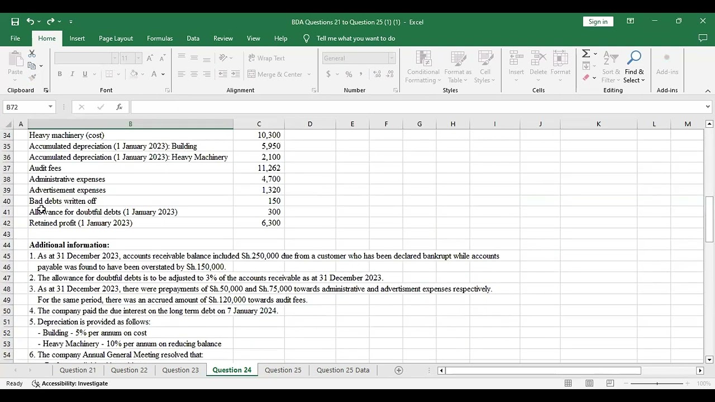Screen dimensions: 715x402
Task: Open Question 25 Data sheet tab
Action: 343,370
